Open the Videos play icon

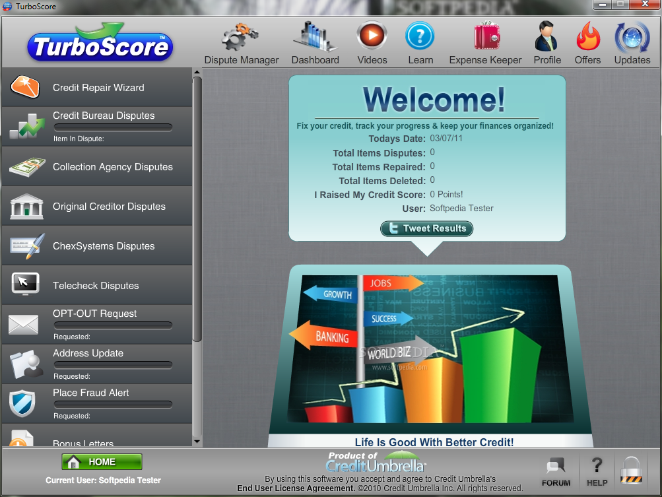coord(372,36)
